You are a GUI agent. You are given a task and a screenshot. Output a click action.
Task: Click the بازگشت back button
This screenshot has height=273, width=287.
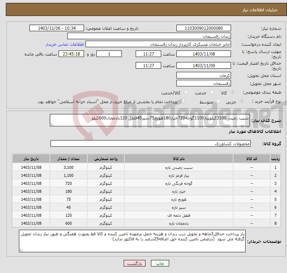[x=135, y=263]
